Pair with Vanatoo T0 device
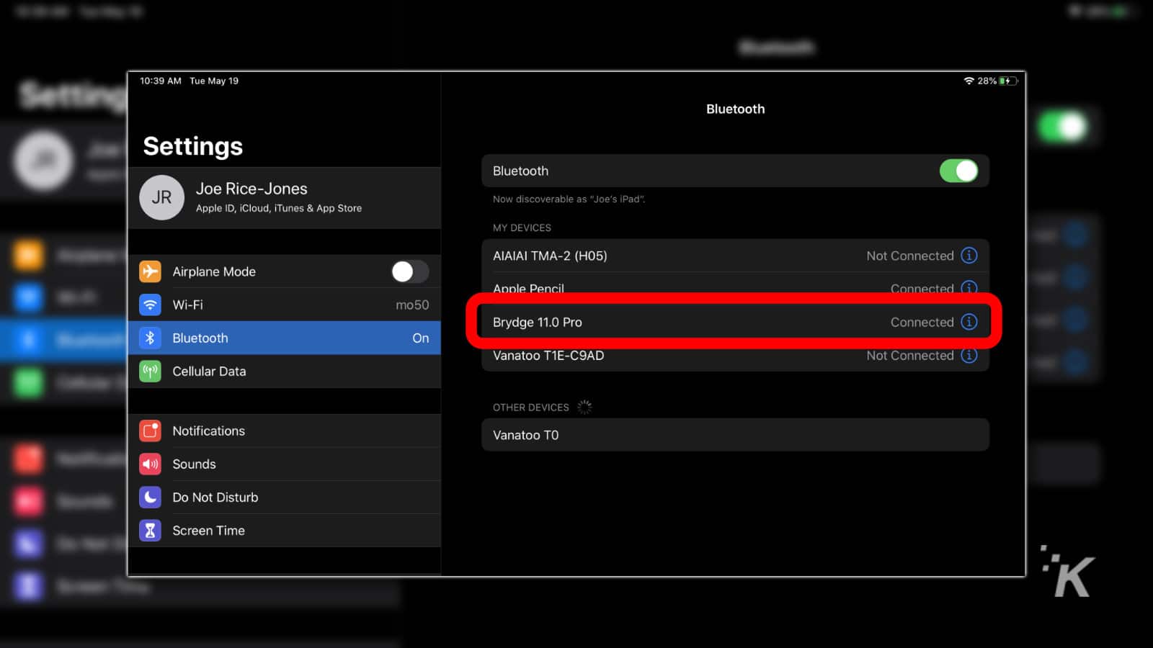The image size is (1153, 648). click(735, 435)
